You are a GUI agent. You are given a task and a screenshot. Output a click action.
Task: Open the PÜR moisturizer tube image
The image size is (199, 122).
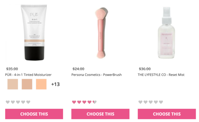(34, 33)
